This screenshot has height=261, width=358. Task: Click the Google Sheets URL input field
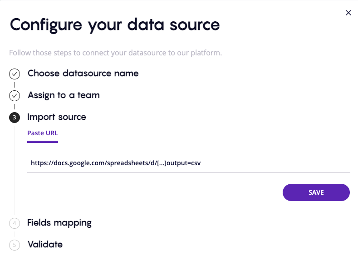click(188, 163)
